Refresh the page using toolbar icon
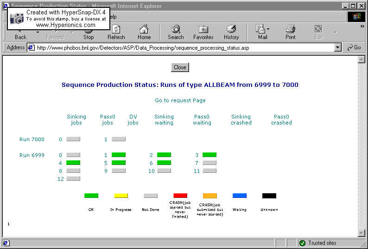The image size is (368, 249). (x=116, y=33)
